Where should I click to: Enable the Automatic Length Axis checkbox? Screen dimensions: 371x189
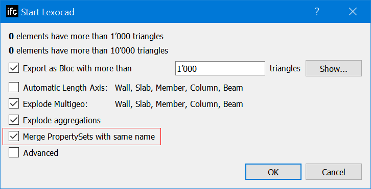(14, 88)
